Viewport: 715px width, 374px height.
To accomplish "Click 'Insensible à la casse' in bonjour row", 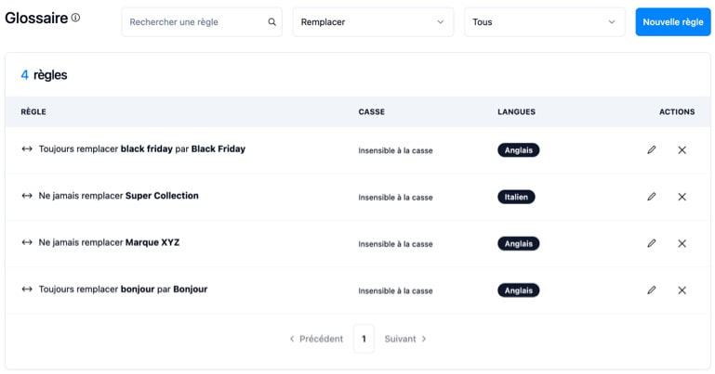I will [395, 290].
